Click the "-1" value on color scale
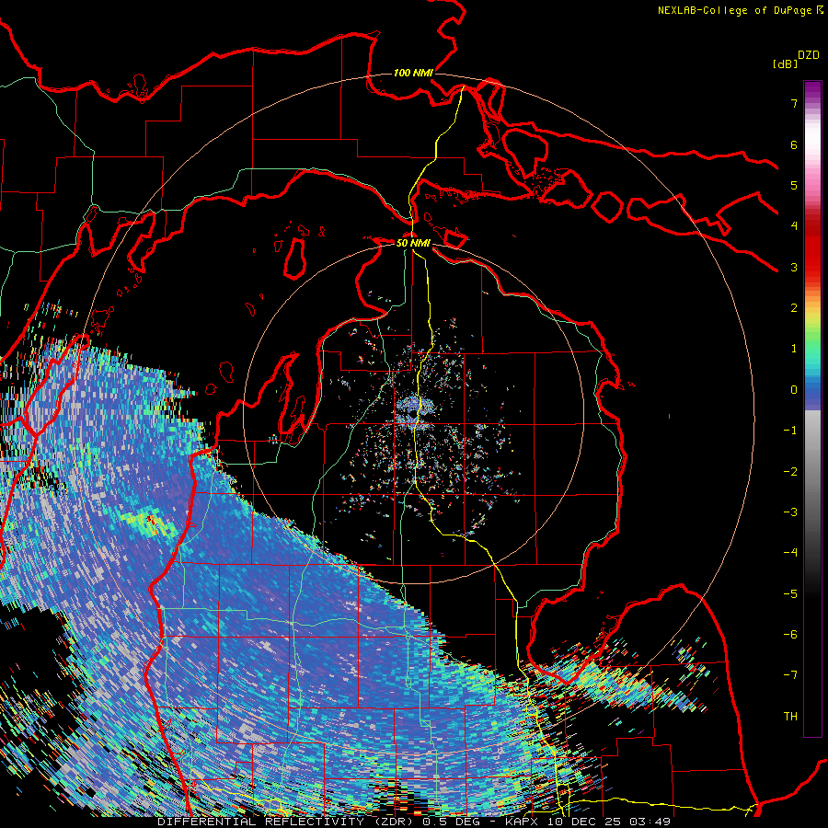The height and width of the screenshot is (828, 828). tap(790, 431)
